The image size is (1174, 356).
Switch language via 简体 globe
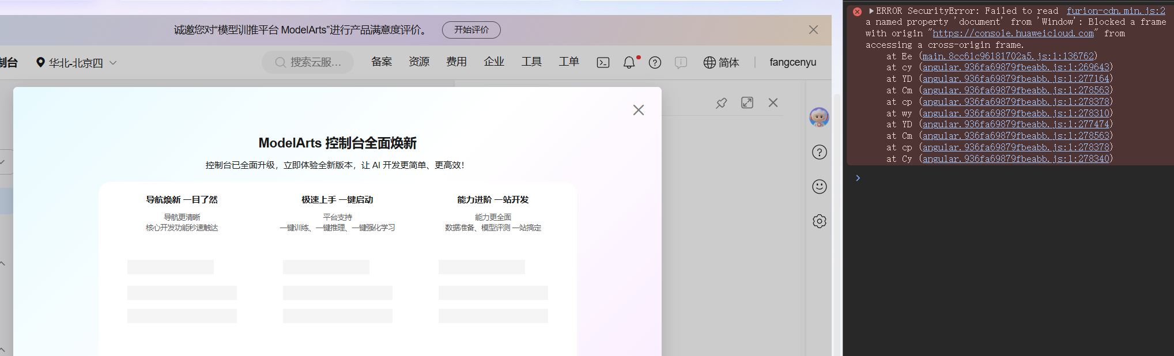point(721,62)
